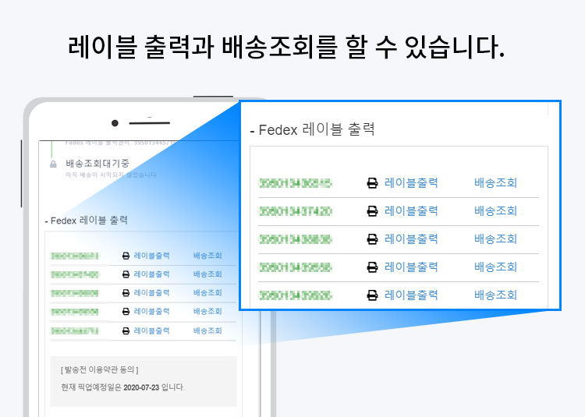Click blurred tracking number in fourth enlarged callout row
The width and height of the screenshot is (585, 417).
pos(295,267)
